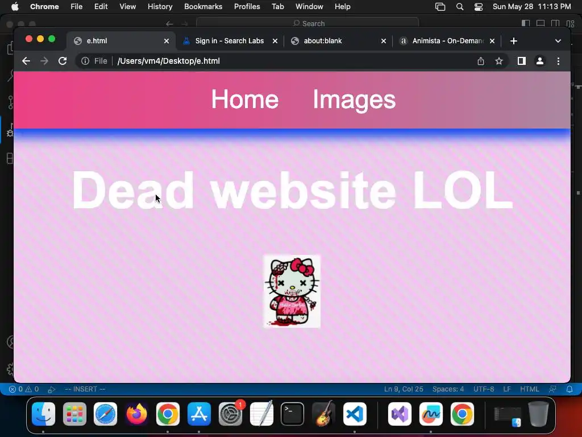Open Finder from the Dock
The height and width of the screenshot is (437, 582).
tap(43, 414)
